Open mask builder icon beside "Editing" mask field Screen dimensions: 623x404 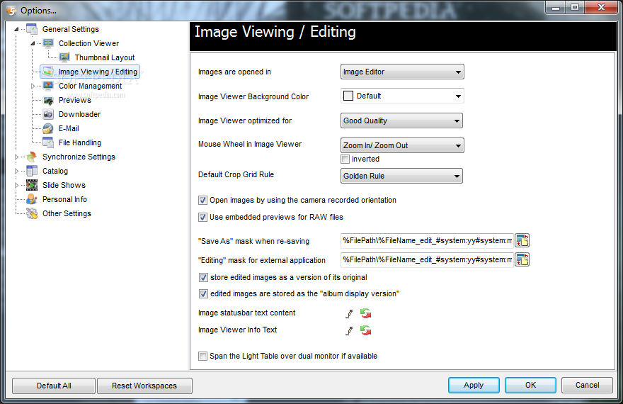pos(522,260)
